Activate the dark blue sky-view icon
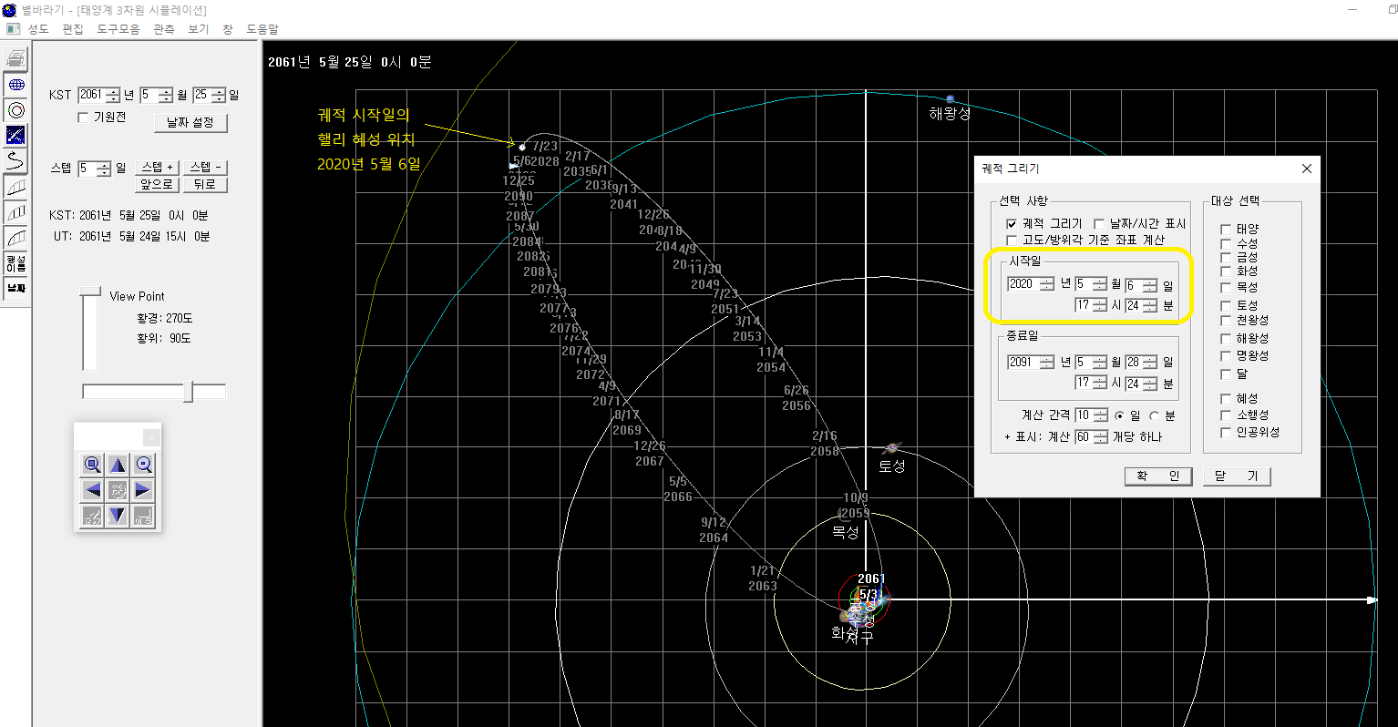This screenshot has height=727, width=1398. tap(15, 136)
